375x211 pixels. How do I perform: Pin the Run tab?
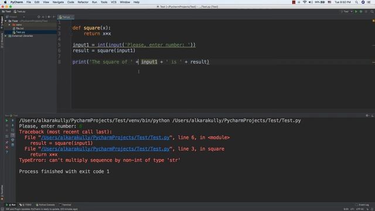(6, 142)
